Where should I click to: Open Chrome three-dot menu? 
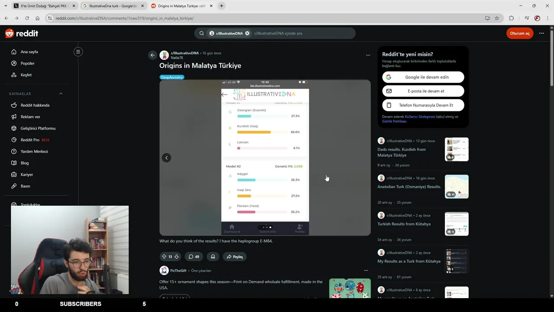(548, 18)
